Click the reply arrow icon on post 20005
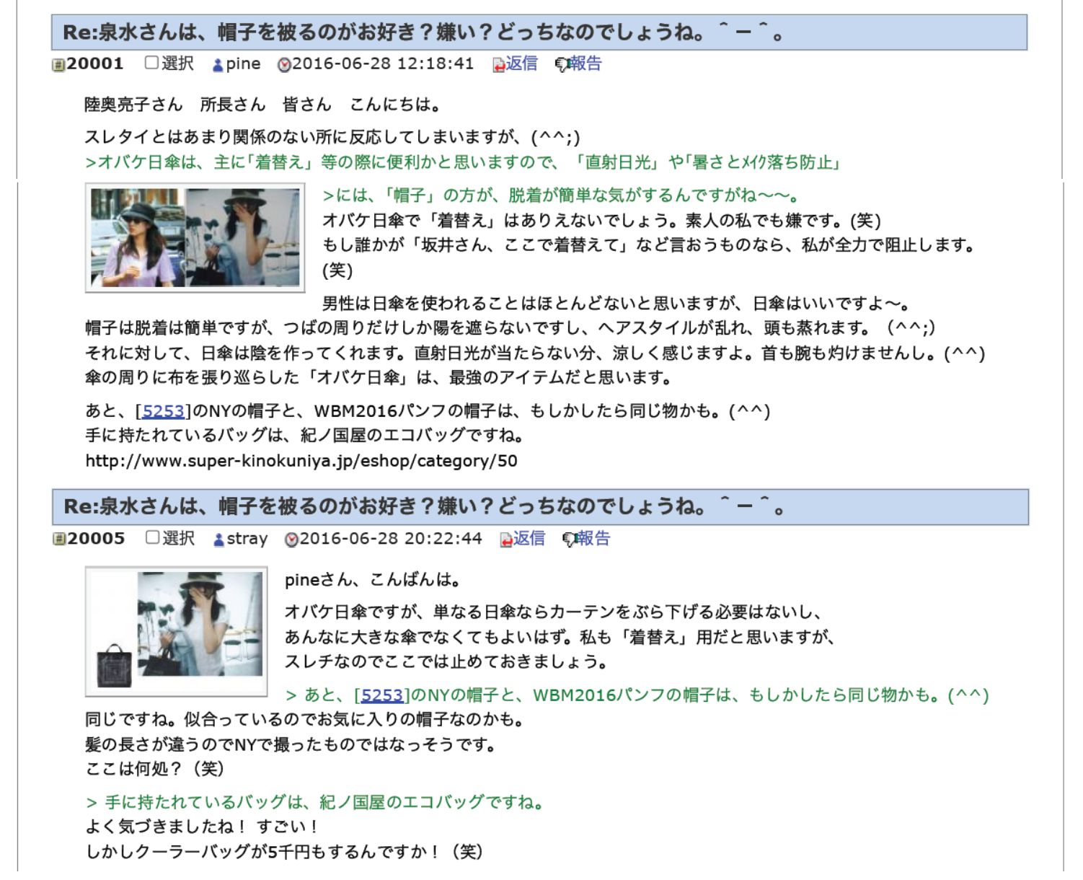This screenshot has height=880, width=1083. point(506,540)
